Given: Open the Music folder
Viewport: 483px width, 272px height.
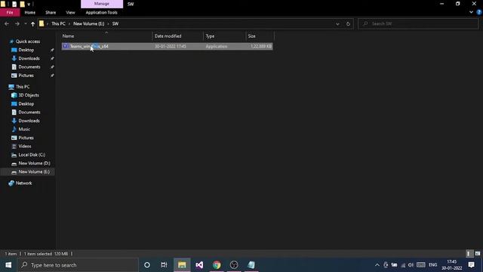Looking at the screenshot, I should tap(24, 129).
